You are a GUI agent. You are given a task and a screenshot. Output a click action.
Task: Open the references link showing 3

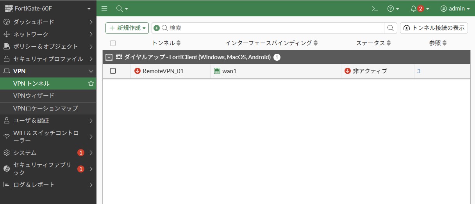click(x=419, y=71)
